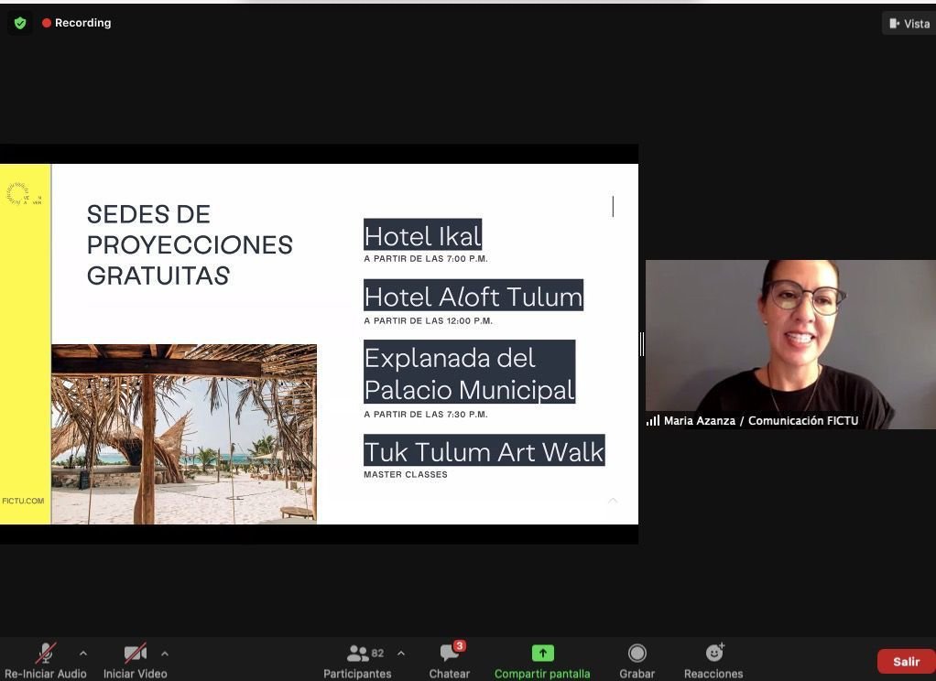Click the green Compartir pantalla button
Viewport: 936px width, 681px height.
point(542,660)
